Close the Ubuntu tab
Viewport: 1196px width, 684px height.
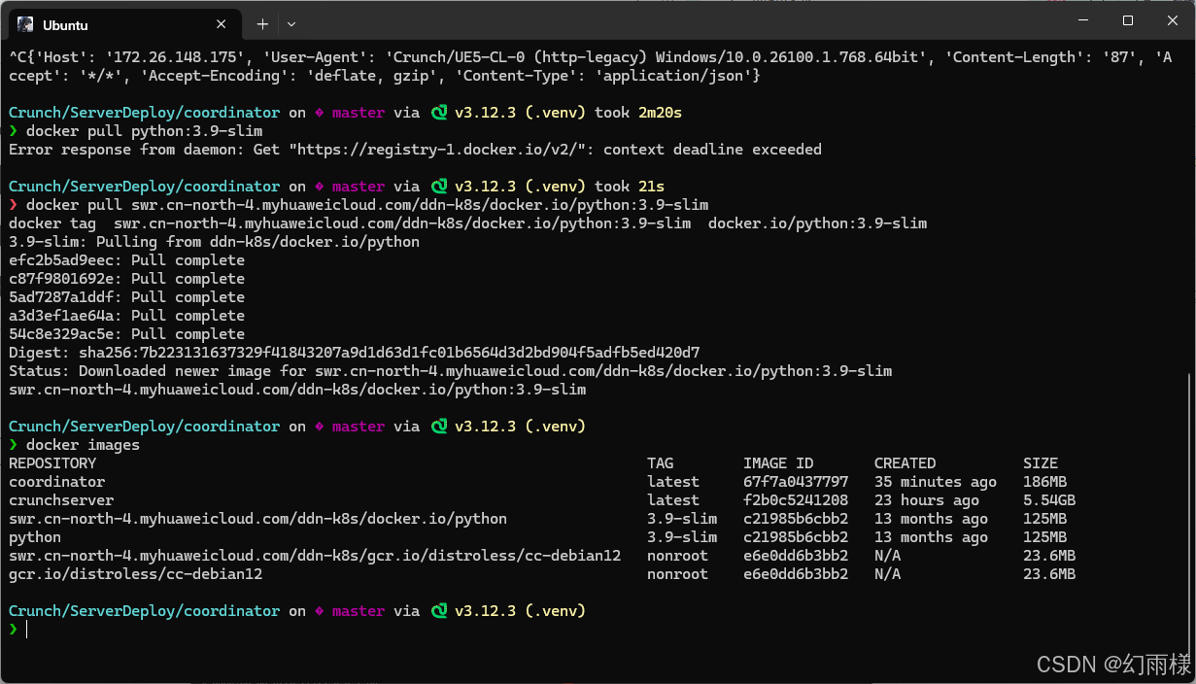[x=222, y=23]
